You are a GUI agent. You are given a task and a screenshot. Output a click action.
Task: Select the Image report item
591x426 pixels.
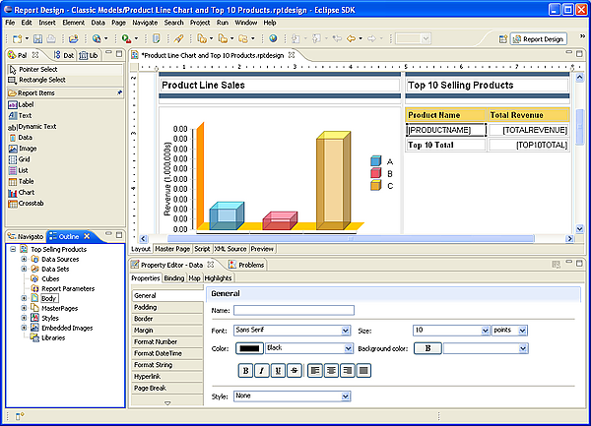coord(23,149)
